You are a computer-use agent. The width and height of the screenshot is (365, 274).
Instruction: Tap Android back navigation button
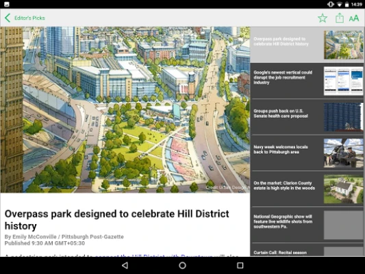pyautogui.click(x=125, y=265)
